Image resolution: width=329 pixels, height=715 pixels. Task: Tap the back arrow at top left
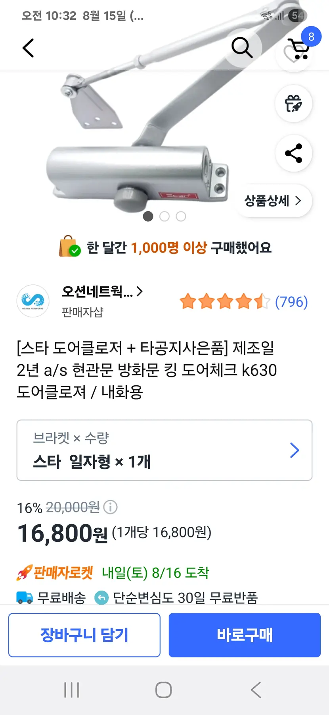pyautogui.click(x=28, y=48)
